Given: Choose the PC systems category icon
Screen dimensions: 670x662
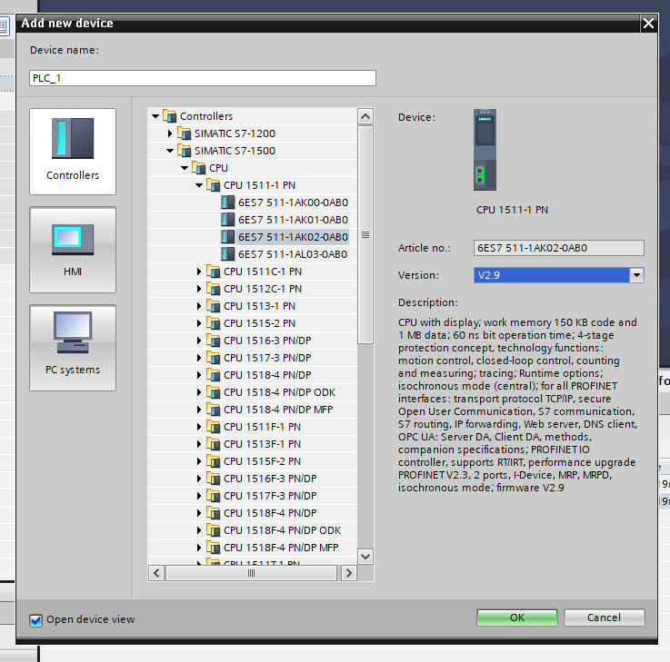Looking at the screenshot, I should 73,334.
